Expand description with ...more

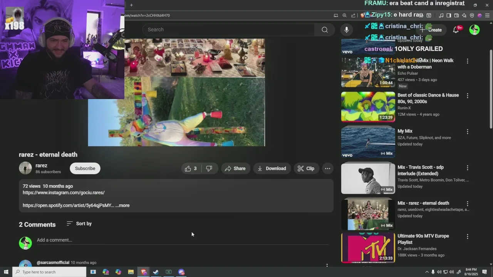point(122,205)
